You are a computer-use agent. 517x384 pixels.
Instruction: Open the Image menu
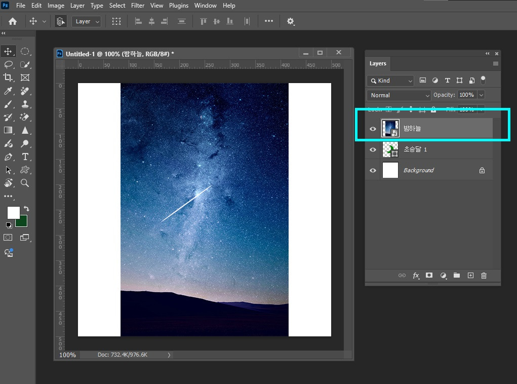56,6
